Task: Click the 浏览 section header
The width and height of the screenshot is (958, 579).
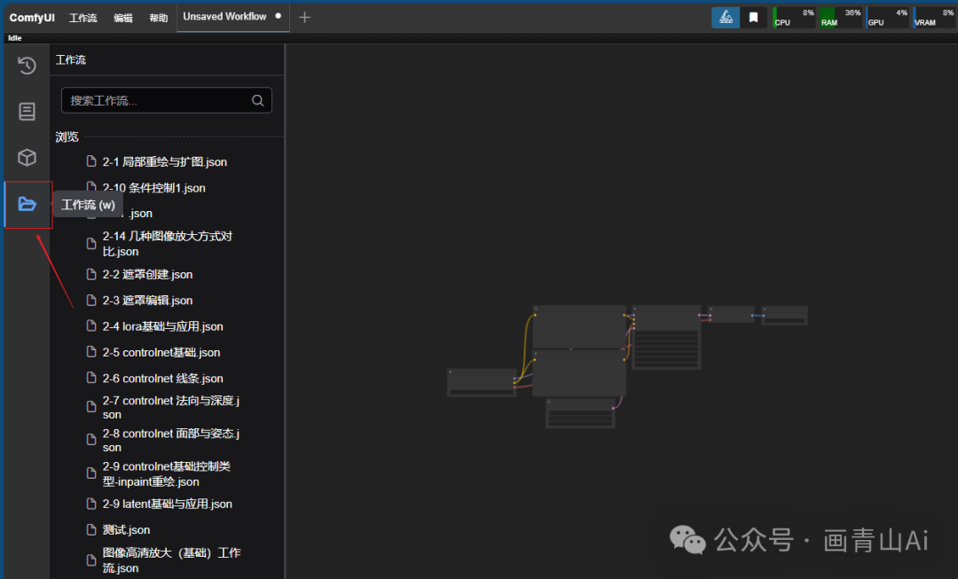Action: [67, 137]
